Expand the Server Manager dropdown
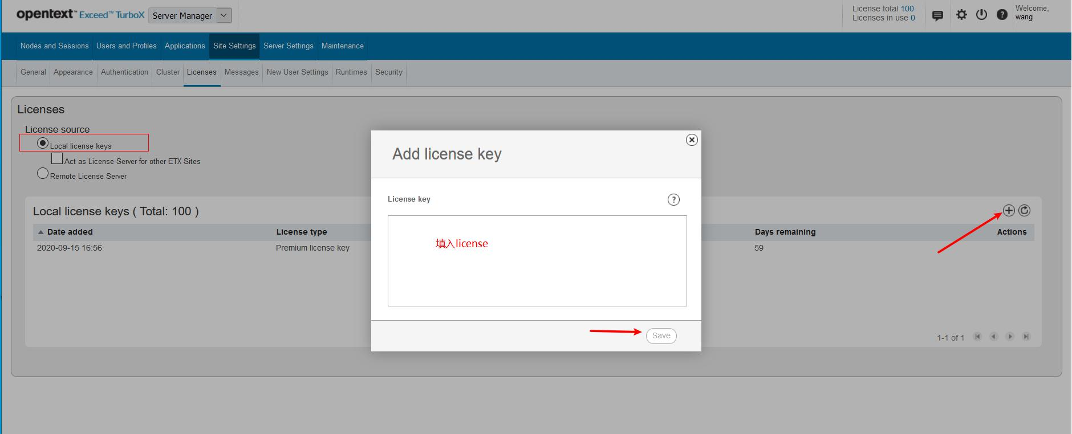This screenshot has height=434, width=1072. click(225, 15)
